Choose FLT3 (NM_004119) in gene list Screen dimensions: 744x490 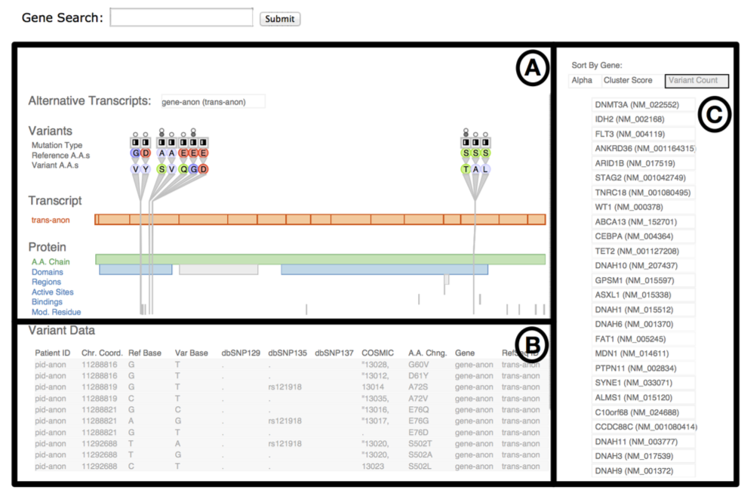(x=643, y=134)
